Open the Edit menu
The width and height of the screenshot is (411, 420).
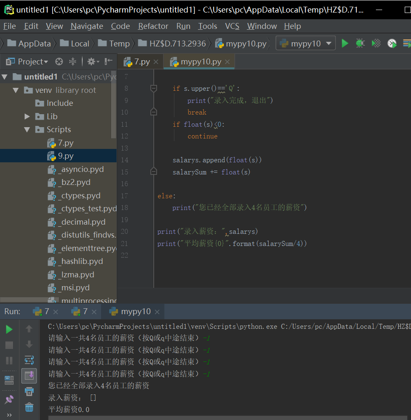pyautogui.click(x=31, y=26)
